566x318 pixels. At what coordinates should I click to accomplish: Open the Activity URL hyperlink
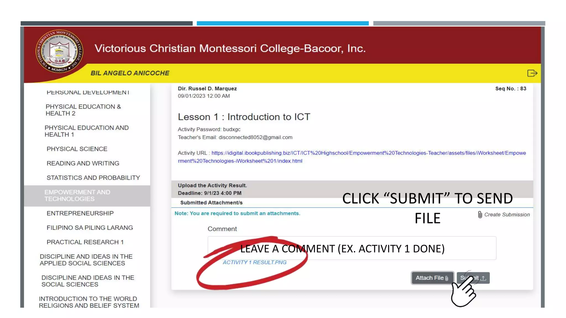point(352,157)
